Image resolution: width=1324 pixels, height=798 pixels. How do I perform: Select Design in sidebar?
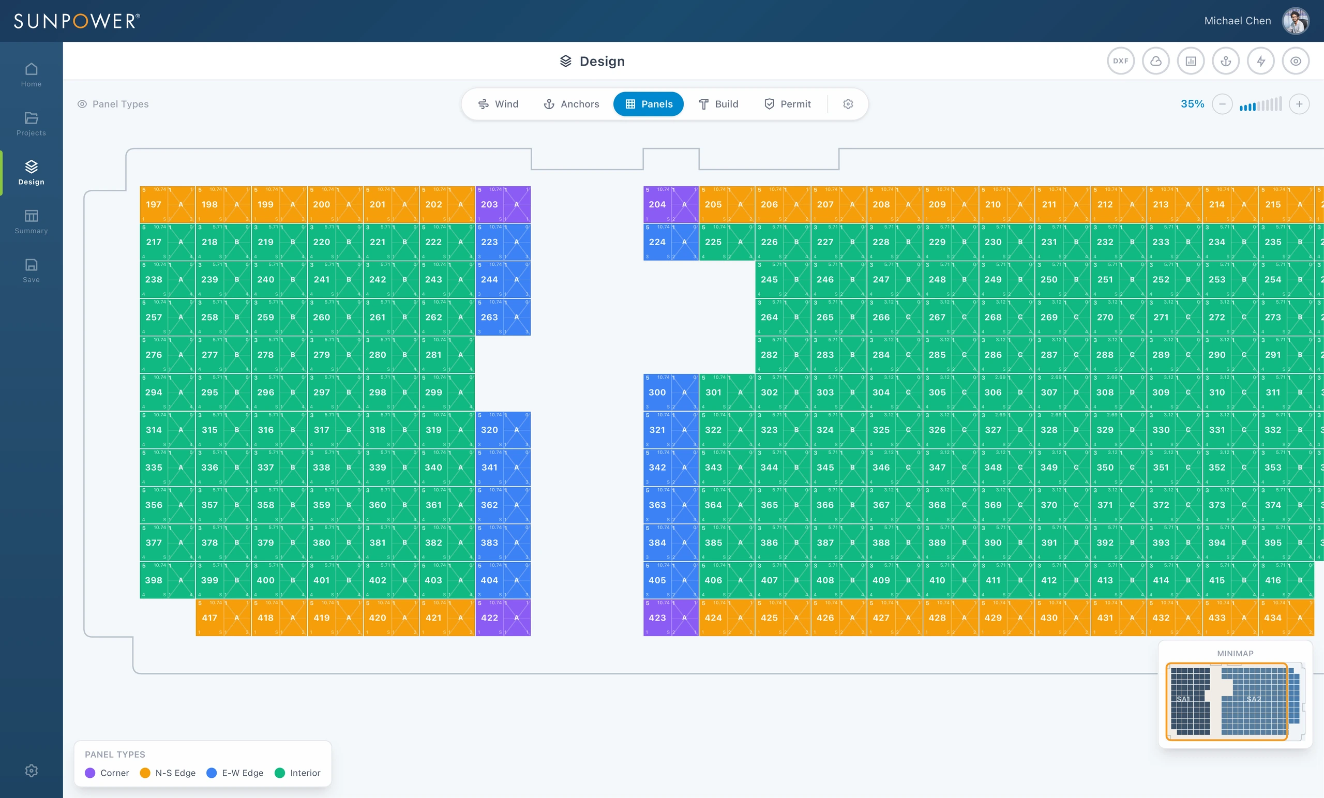(31, 173)
